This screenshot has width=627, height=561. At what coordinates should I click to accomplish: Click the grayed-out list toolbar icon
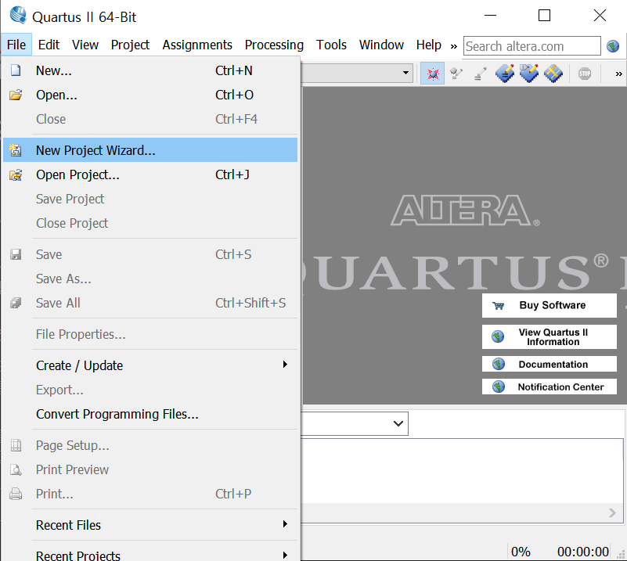point(456,74)
